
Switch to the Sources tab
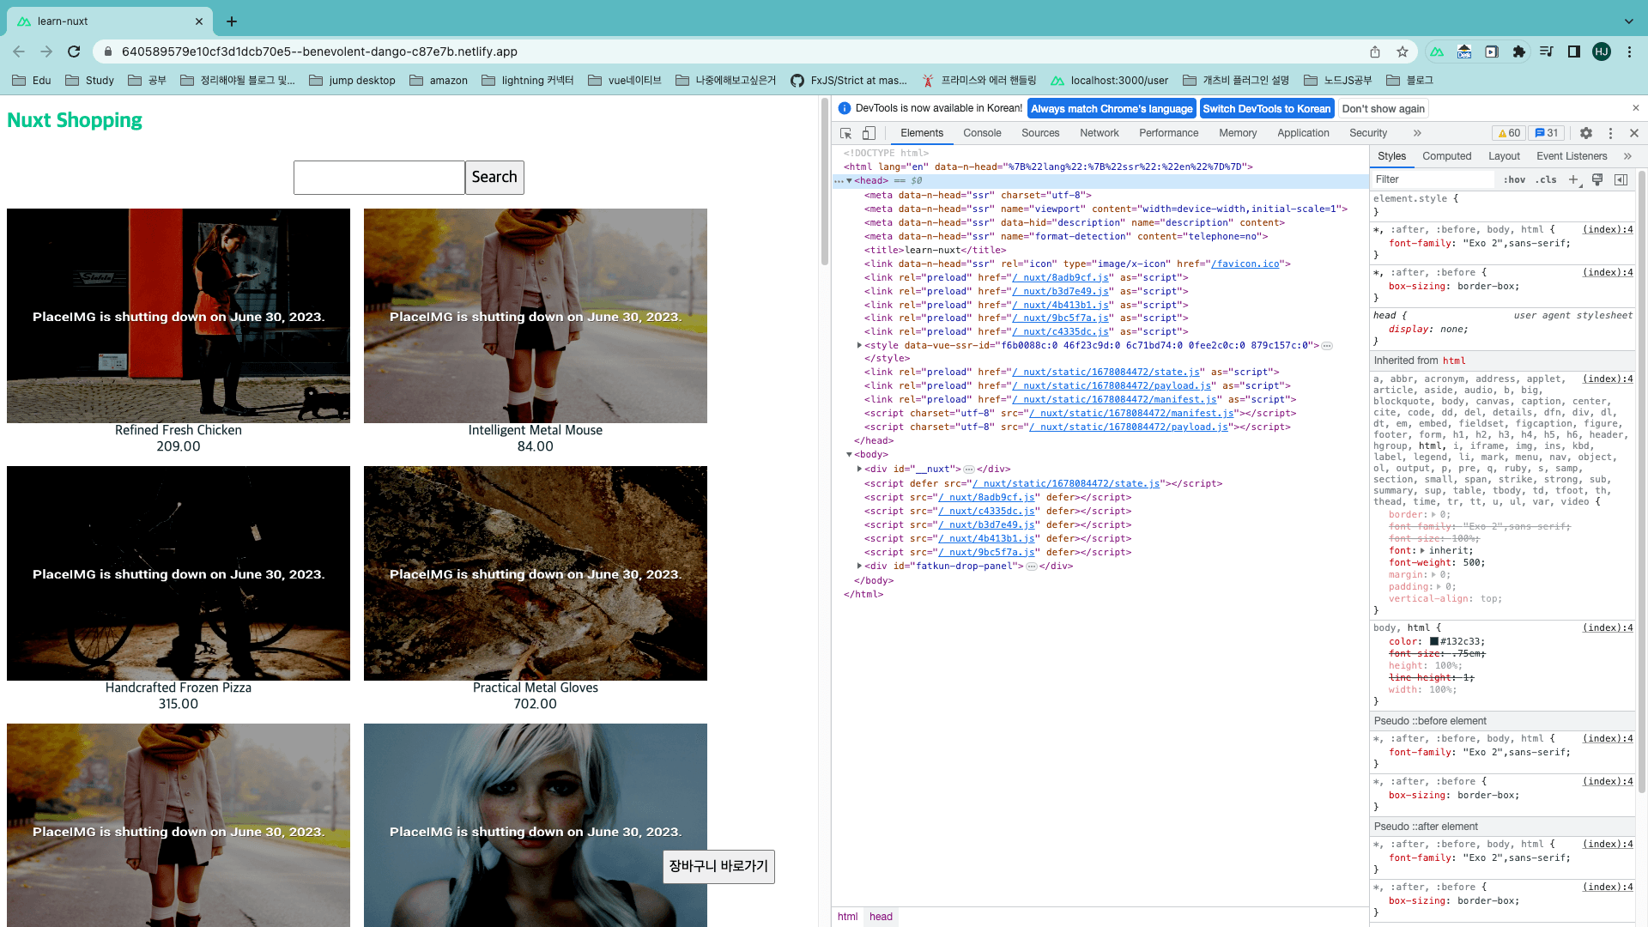pyautogui.click(x=1040, y=133)
